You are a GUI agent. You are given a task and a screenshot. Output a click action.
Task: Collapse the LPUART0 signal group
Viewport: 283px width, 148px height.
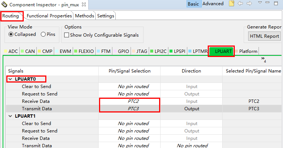pos(10,79)
